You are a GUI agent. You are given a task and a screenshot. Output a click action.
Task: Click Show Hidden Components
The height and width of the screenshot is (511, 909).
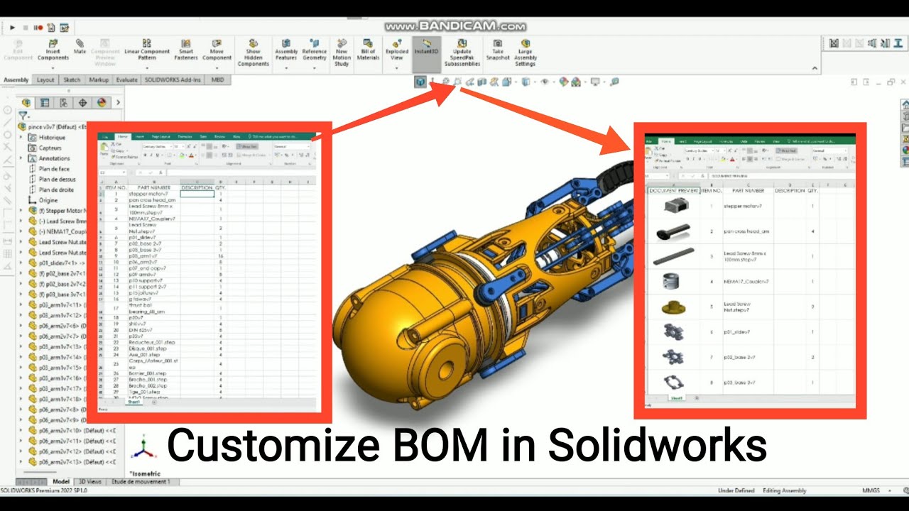tap(254, 53)
